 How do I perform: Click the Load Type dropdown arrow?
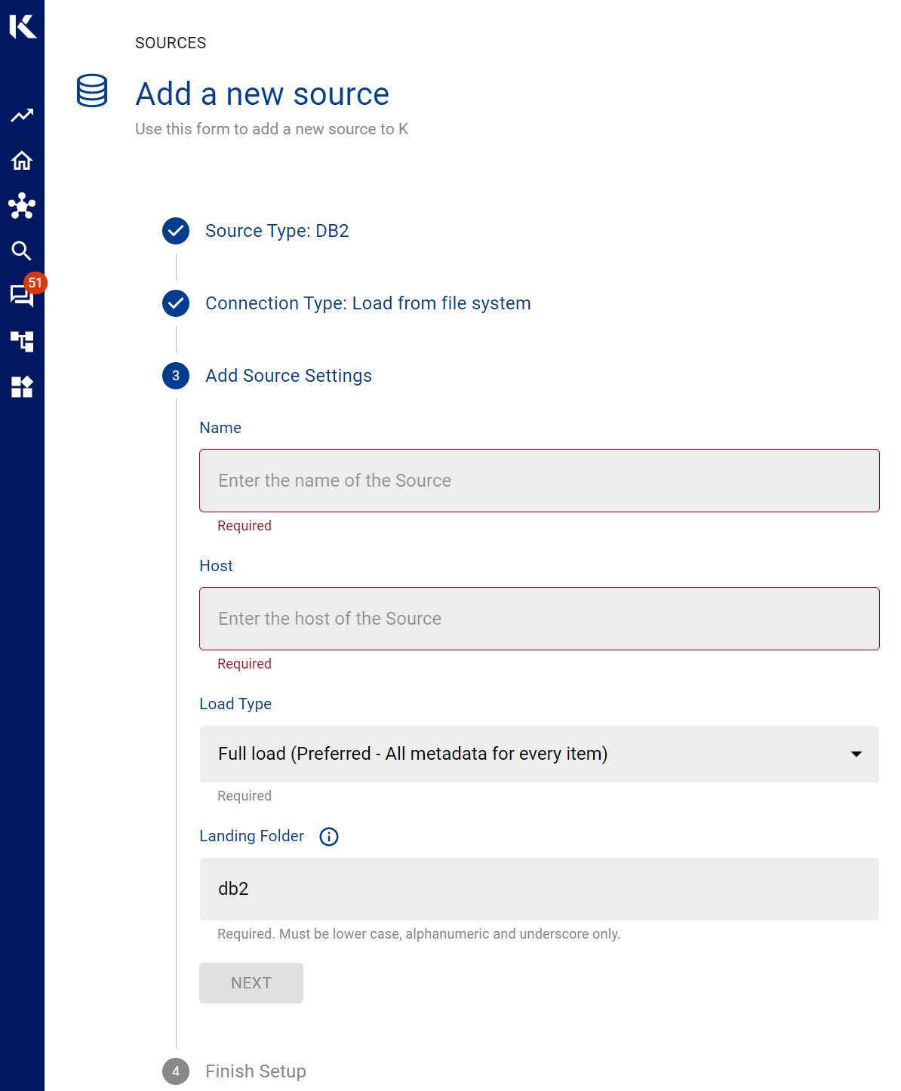pos(856,754)
